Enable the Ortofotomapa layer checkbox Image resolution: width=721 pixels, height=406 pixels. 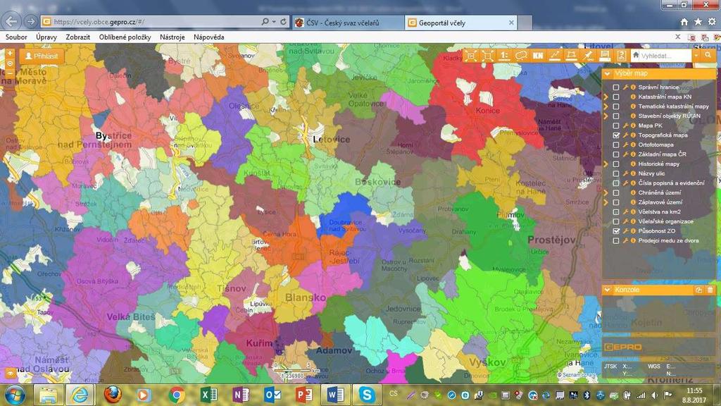click(616, 145)
